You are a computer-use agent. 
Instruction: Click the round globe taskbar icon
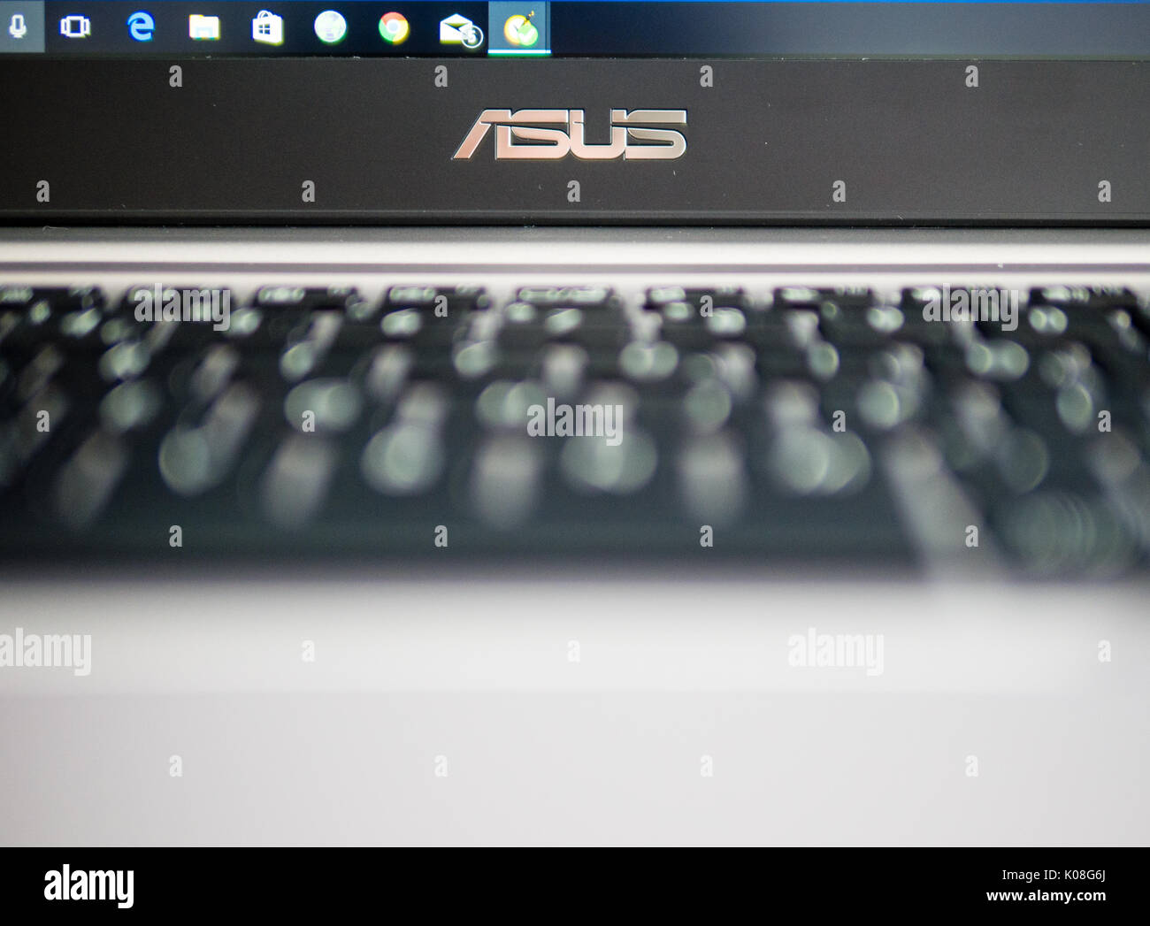pos(330,27)
